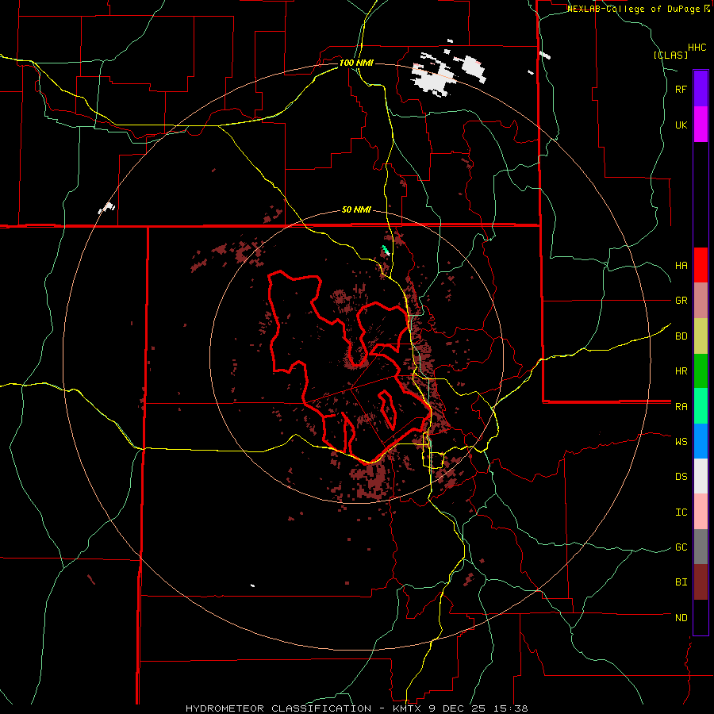Click the BD yellow legend color block
Image resolution: width=714 pixels, height=714 pixels.
pyautogui.click(x=701, y=336)
